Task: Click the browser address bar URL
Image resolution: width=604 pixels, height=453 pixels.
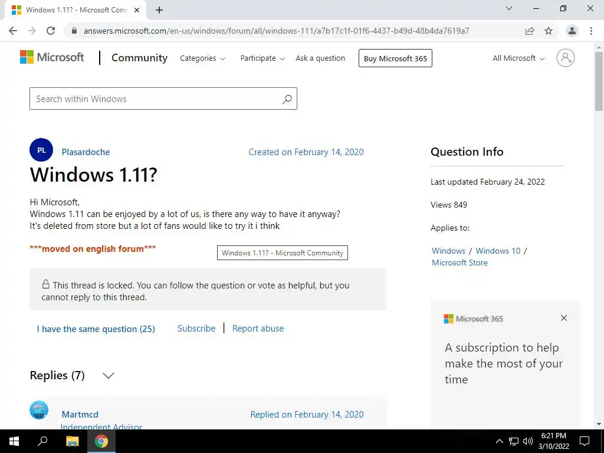Action: 277,31
